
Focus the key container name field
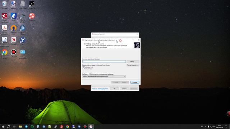104,61
